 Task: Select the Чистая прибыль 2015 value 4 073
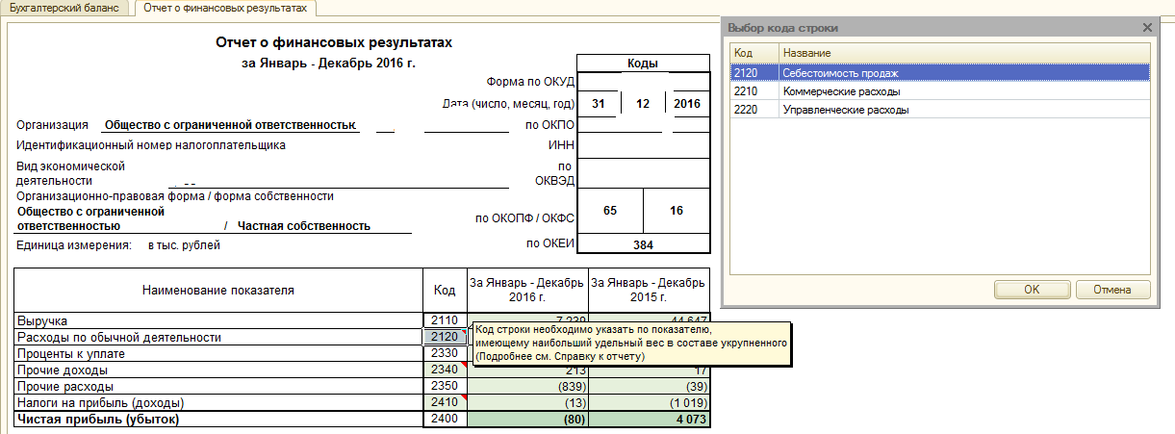[649, 420]
